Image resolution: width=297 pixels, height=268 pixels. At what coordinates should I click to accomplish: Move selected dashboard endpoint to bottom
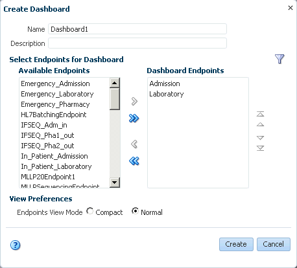click(260, 148)
